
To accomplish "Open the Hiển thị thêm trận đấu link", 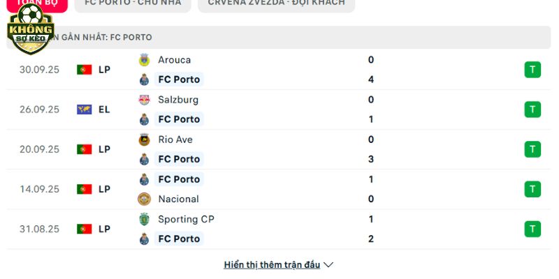I will point(272,265).
